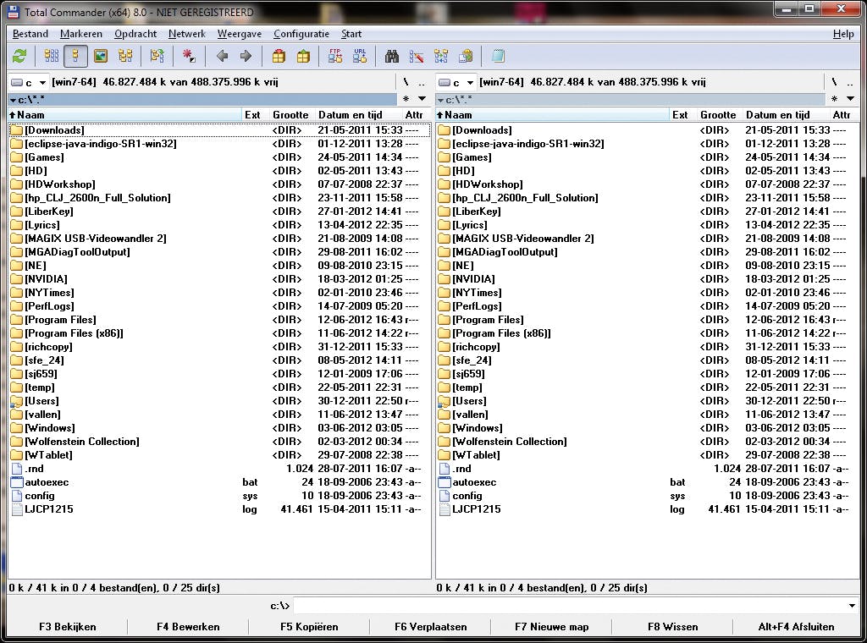Open the Bestand menu

tap(30, 34)
